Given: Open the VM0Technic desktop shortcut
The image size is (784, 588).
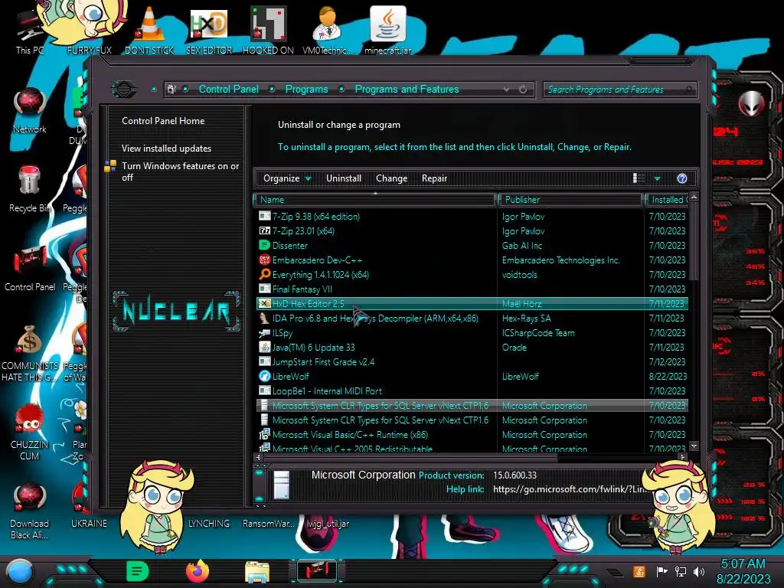Looking at the screenshot, I should [327, 30].
